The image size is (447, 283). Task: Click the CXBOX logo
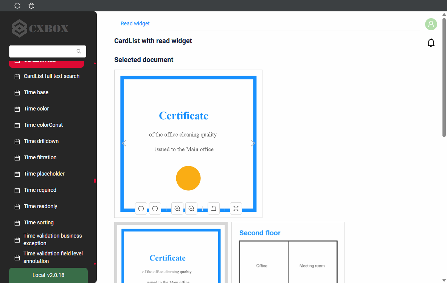click(x=40, y=28)
